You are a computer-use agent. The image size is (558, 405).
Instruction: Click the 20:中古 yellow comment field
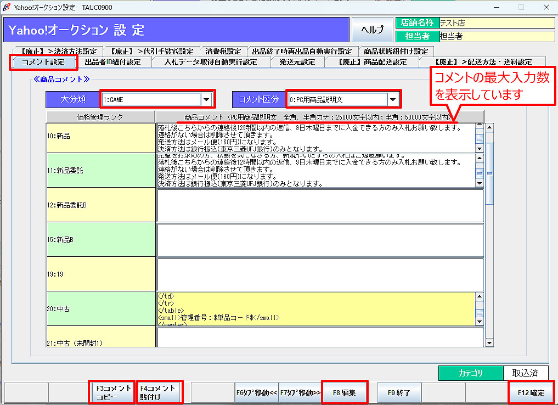(x=315, y=308)
